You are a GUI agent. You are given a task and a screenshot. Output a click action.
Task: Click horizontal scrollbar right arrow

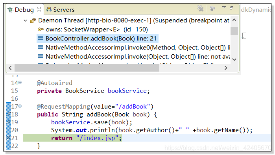click(226, 68)
